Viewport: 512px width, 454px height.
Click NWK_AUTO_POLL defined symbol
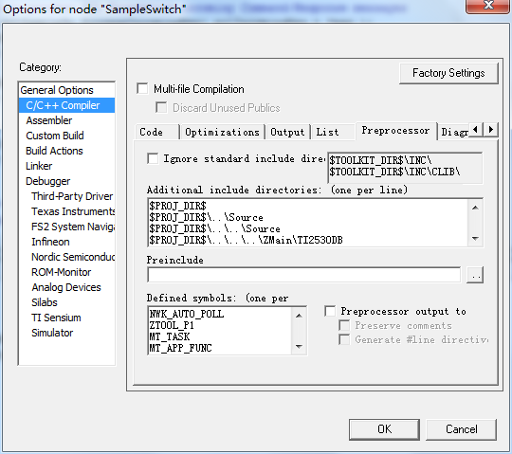click(187, 314)
